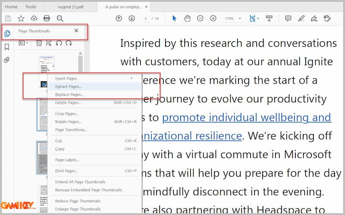Choose Replace Pages from the context menu
This screenshot has height=215, width=345.
coord(94,95)
